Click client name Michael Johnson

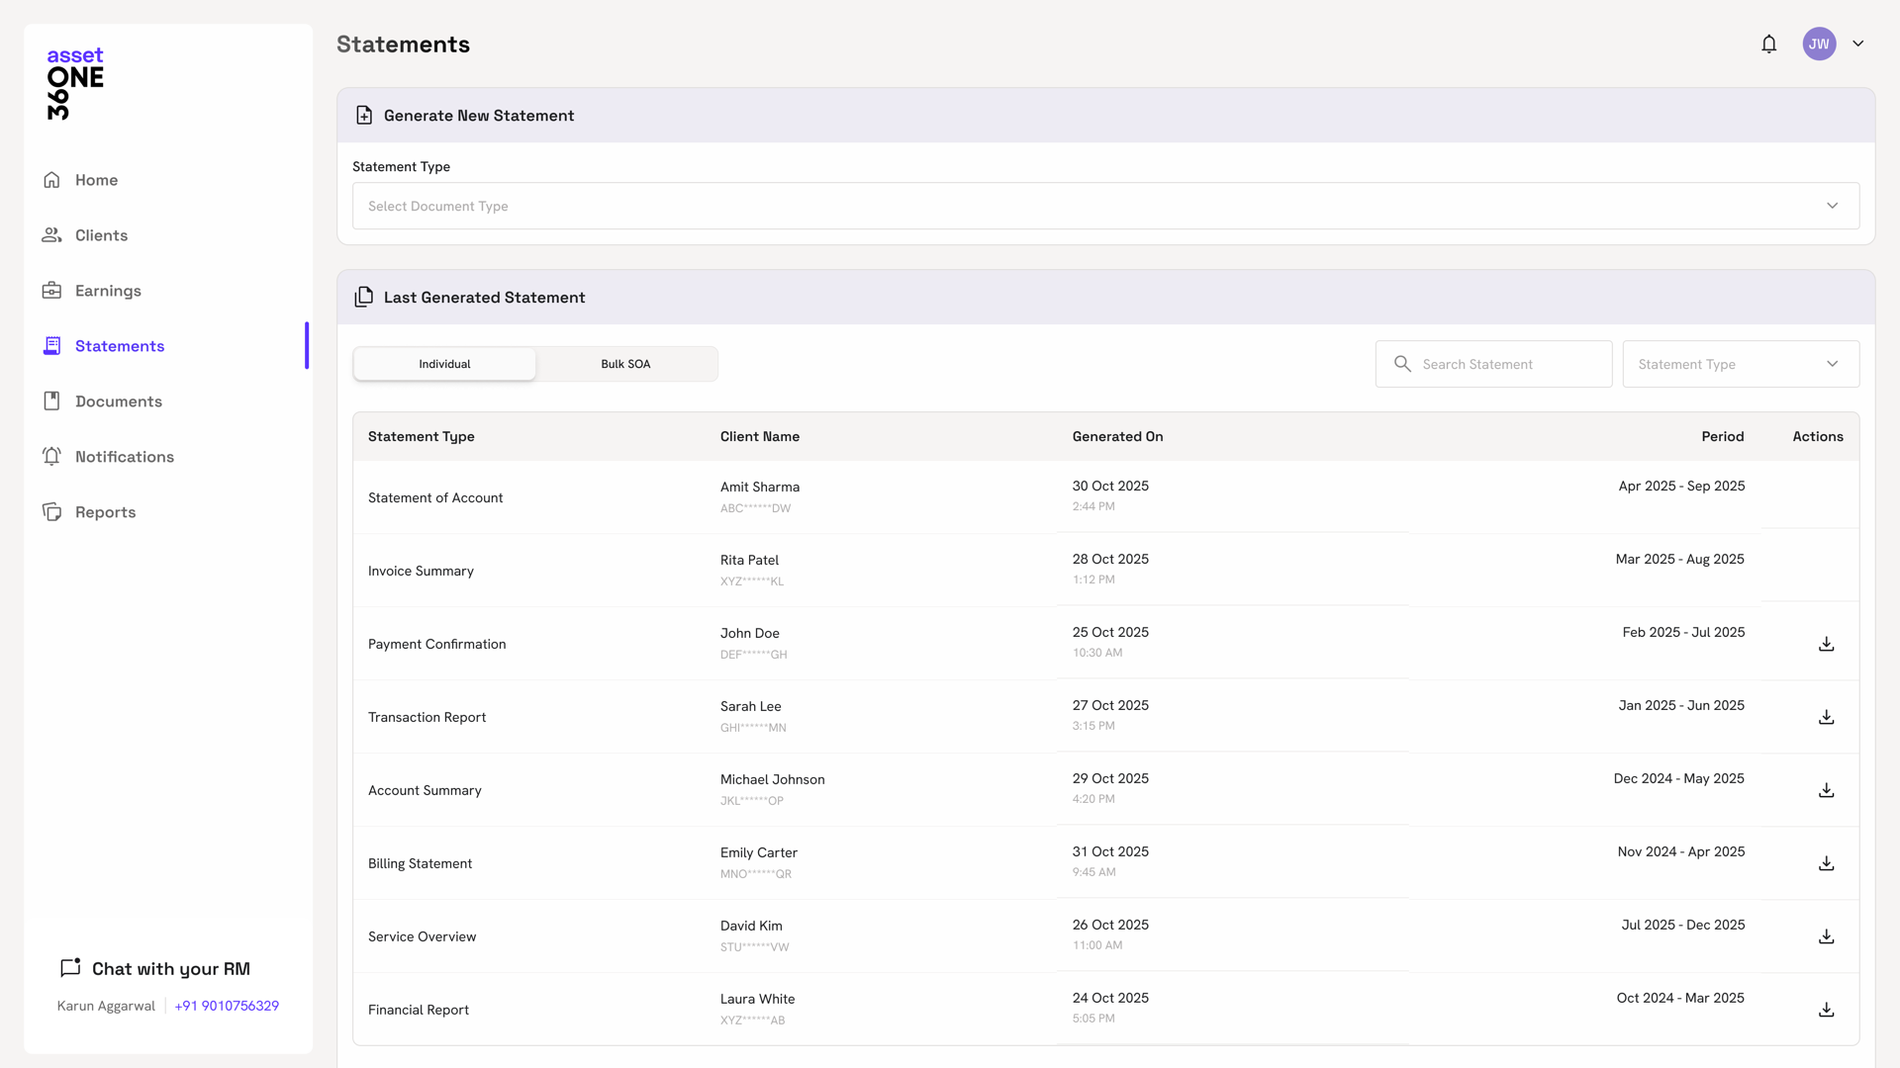click(x=772, y=779)
